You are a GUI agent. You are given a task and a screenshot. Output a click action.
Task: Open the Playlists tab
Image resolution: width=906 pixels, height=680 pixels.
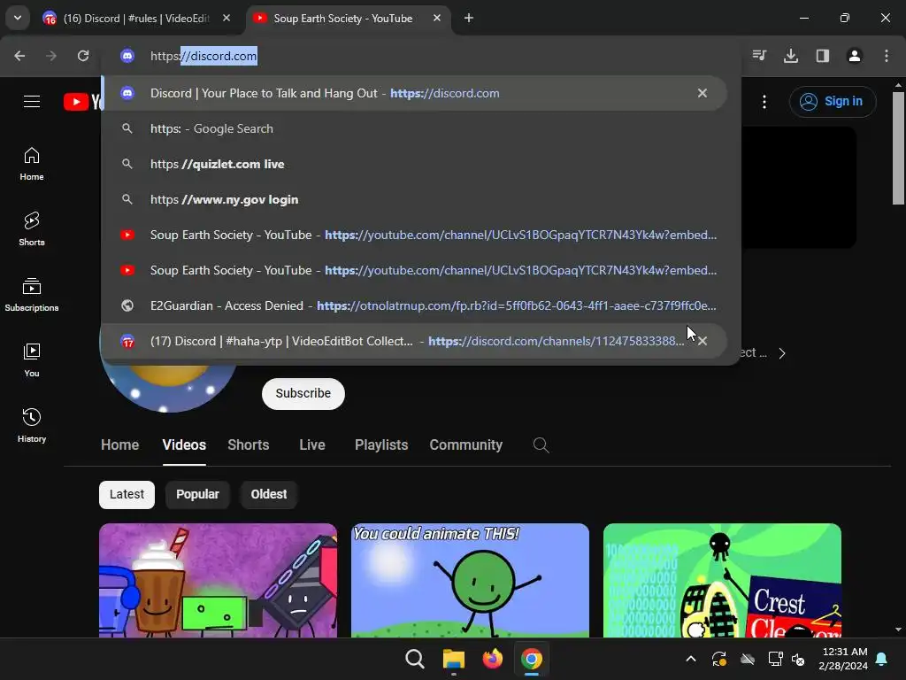(381, 444)
